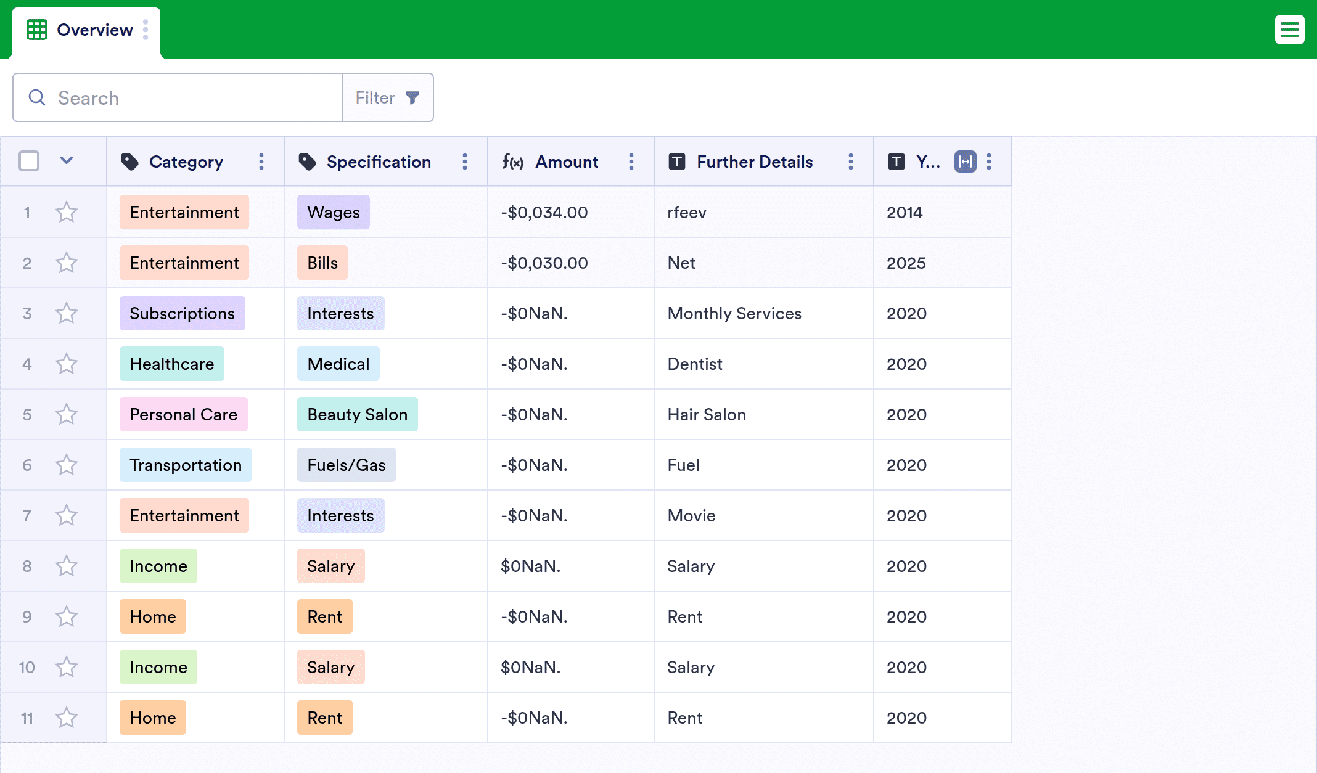Open the Y... column options menu

[x=989, y=162]
